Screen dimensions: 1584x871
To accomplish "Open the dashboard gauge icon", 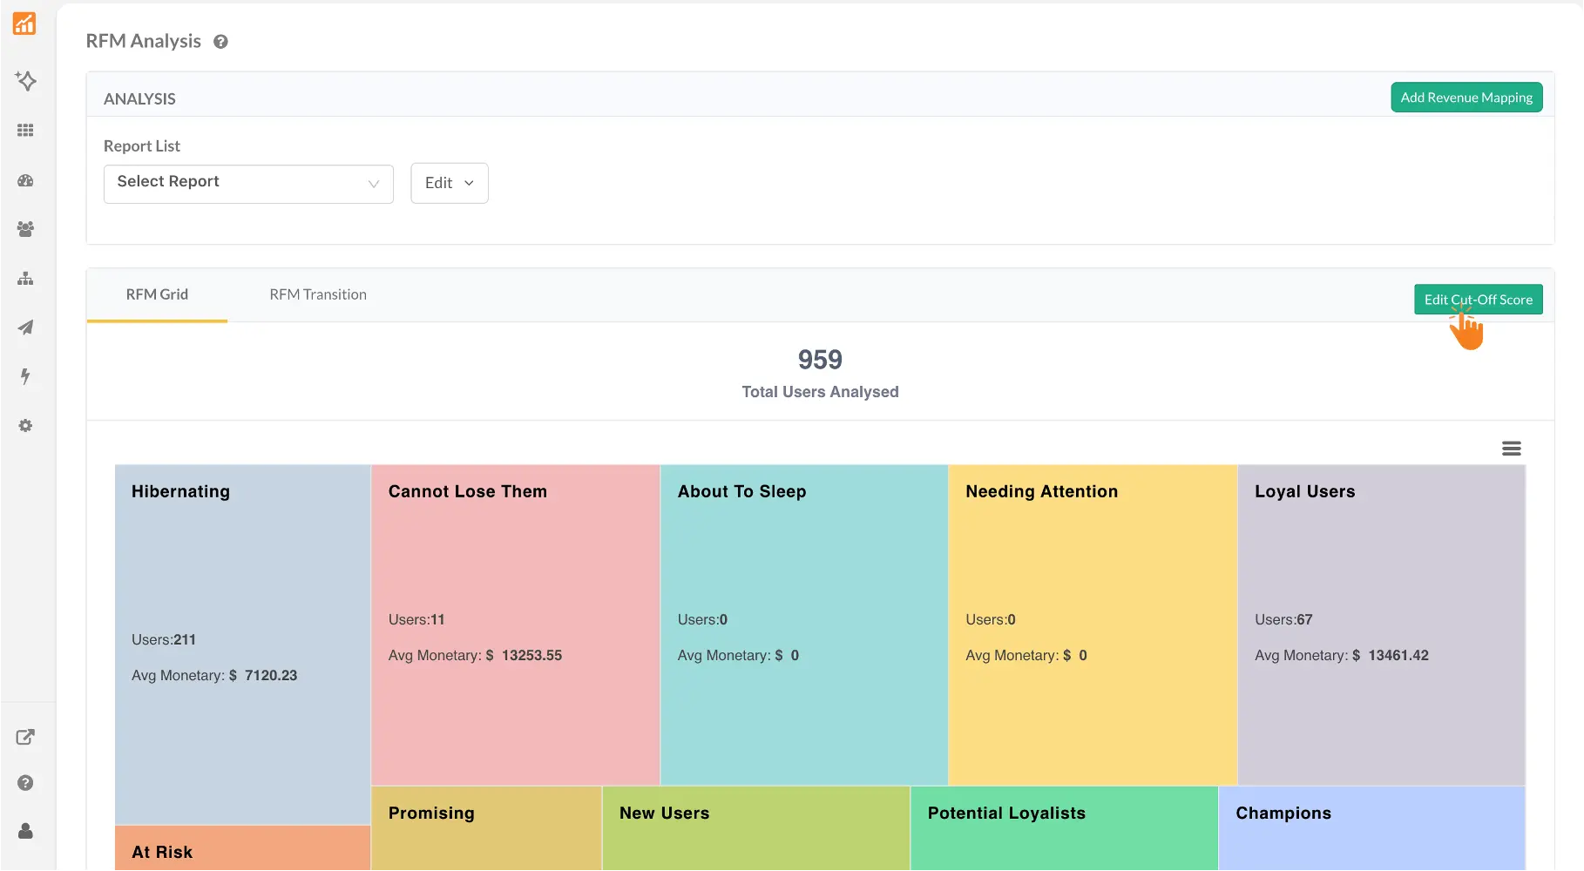I will point(25,180).
